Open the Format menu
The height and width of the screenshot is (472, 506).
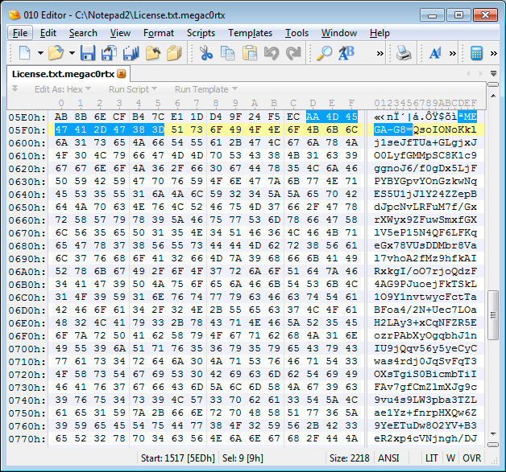click(x=159, y=33)
